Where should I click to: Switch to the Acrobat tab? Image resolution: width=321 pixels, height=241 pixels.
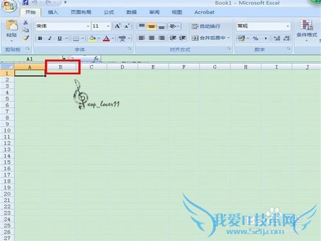[x=204, y=12]
